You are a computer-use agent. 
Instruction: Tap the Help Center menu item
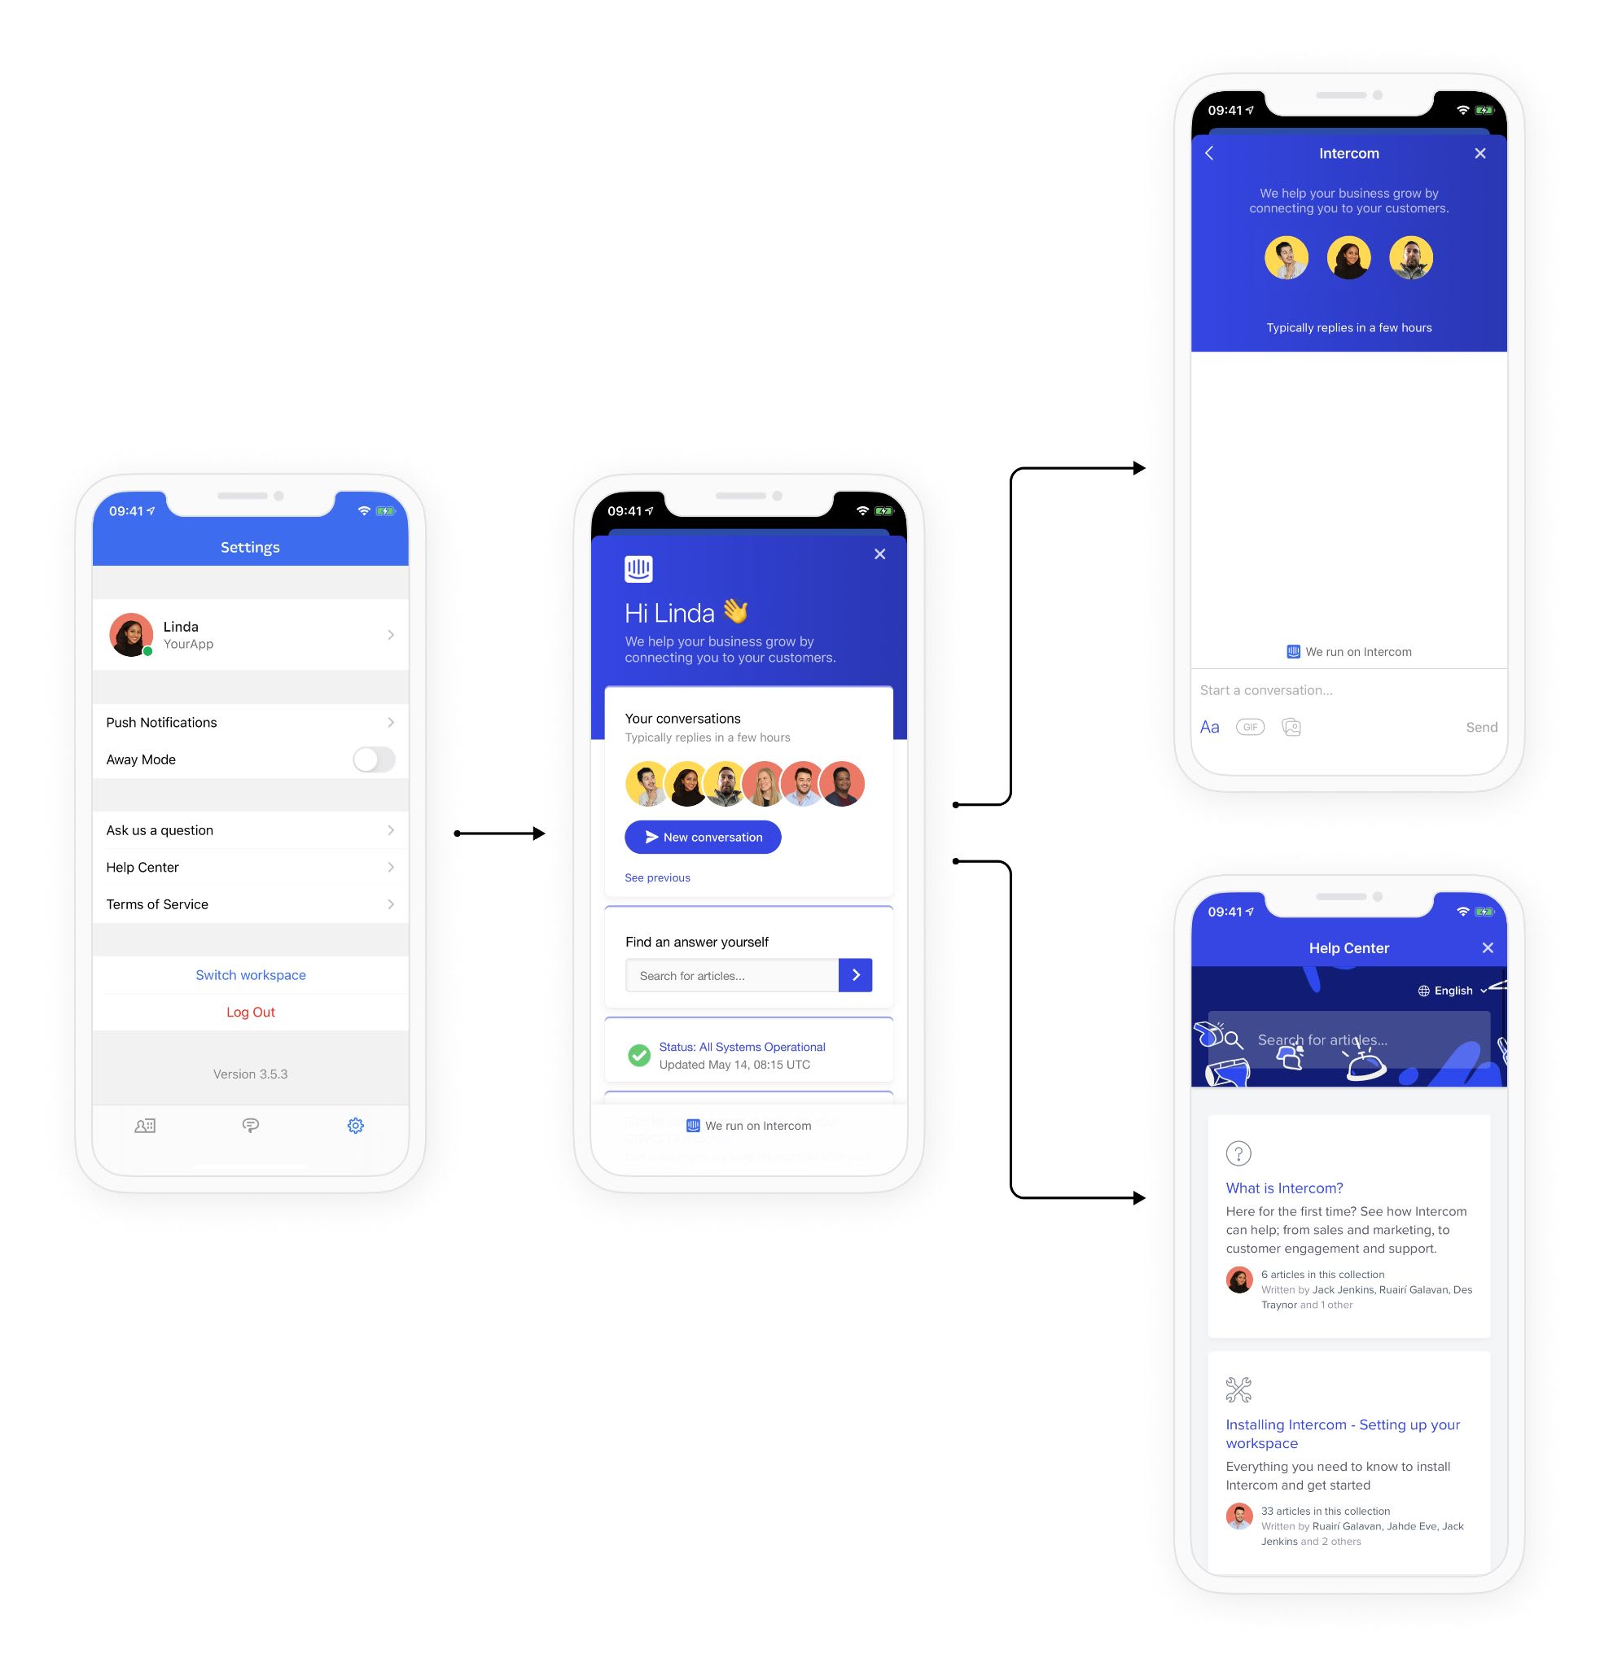[x=250, y=868]
